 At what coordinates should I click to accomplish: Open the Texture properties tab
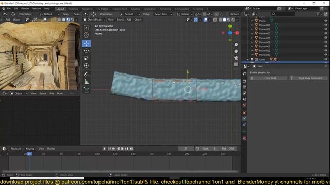pyautogui.click(x=244, y=138)
